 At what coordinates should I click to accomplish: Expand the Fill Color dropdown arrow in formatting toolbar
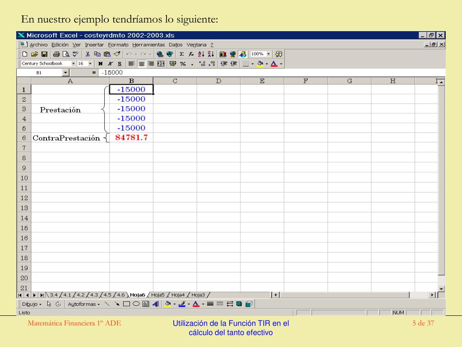(267, 64)
